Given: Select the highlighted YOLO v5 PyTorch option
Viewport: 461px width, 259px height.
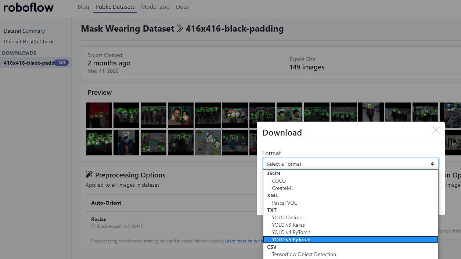Looking at the screenshot, I should pos(351,240).
